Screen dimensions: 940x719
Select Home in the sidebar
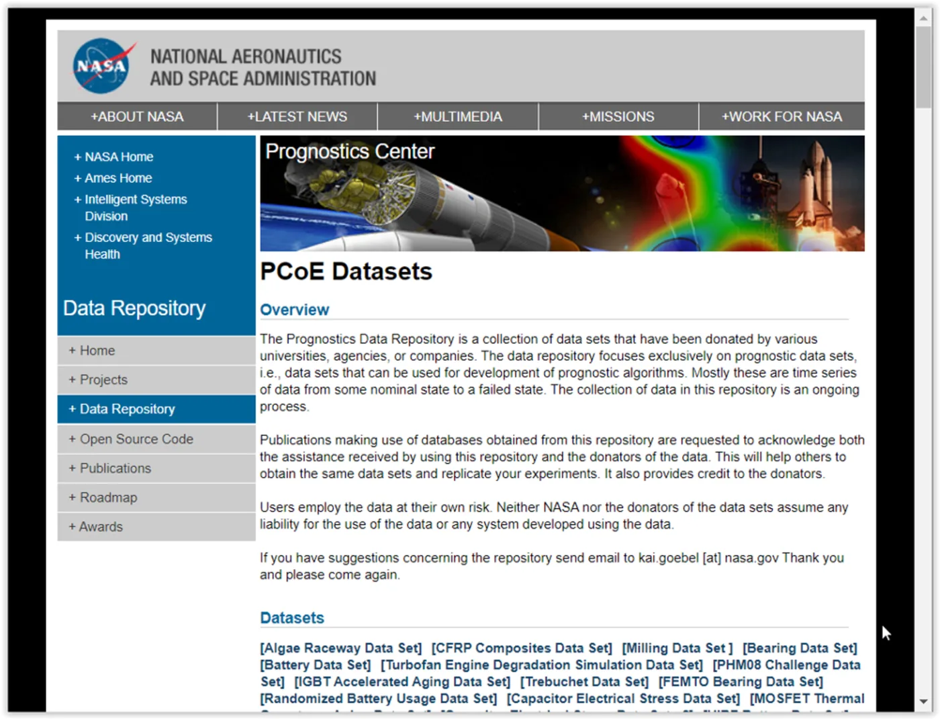click(x=156, y=351)
